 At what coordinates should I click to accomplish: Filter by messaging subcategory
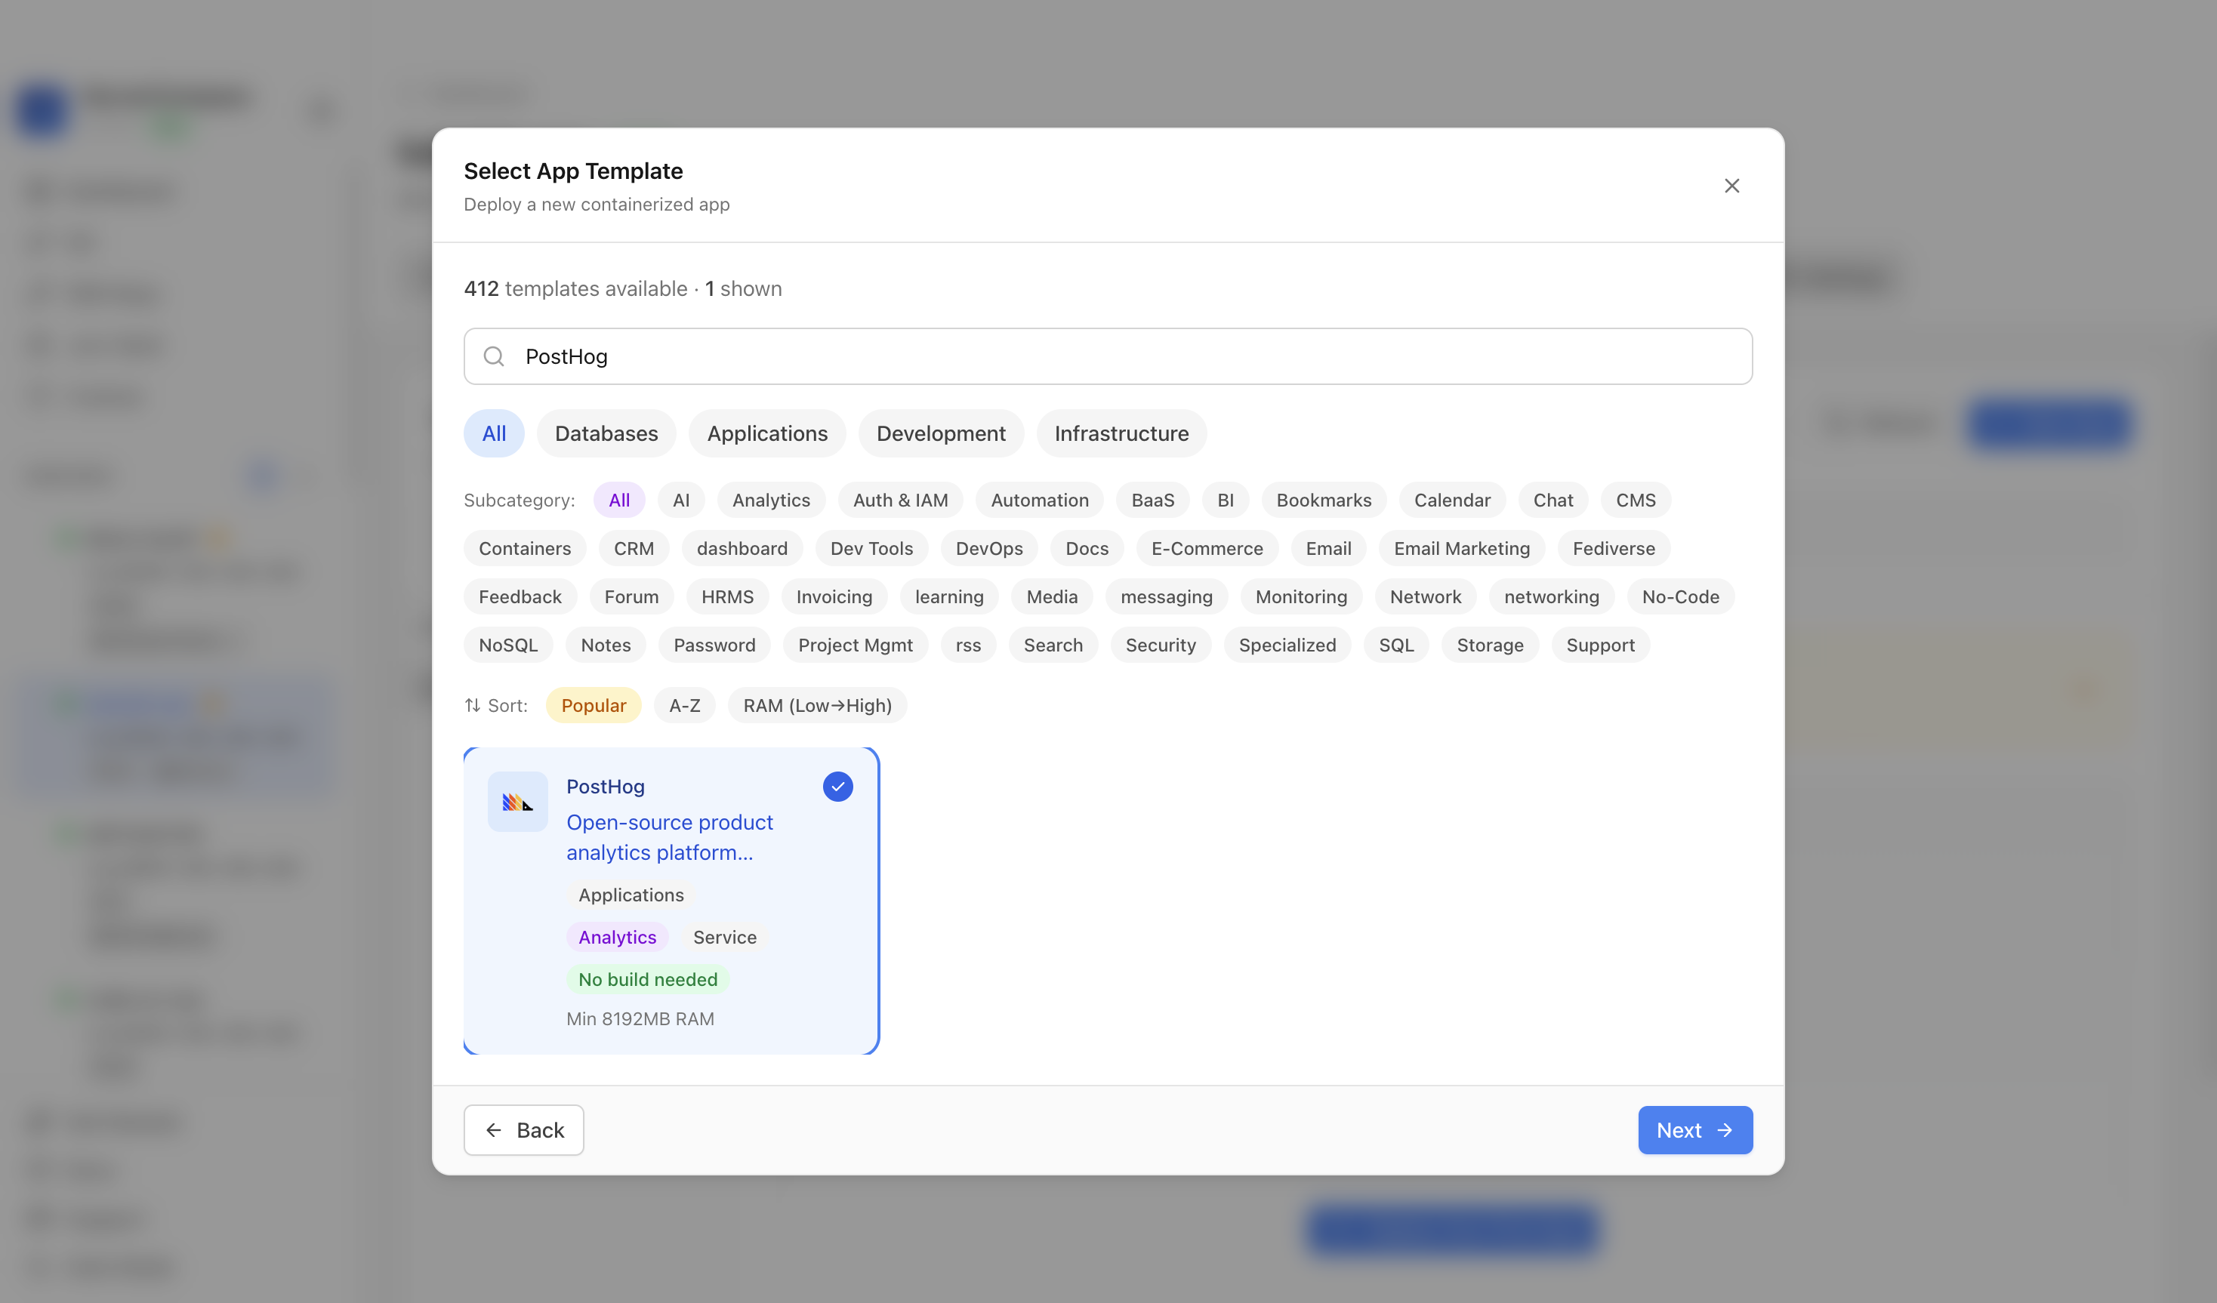click(x=1167, y=596)
